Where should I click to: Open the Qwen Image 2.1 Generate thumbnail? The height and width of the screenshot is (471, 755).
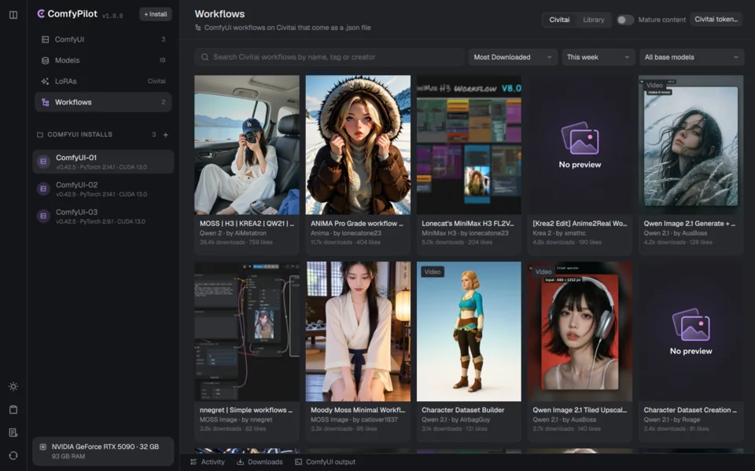(x=691, y=144)
